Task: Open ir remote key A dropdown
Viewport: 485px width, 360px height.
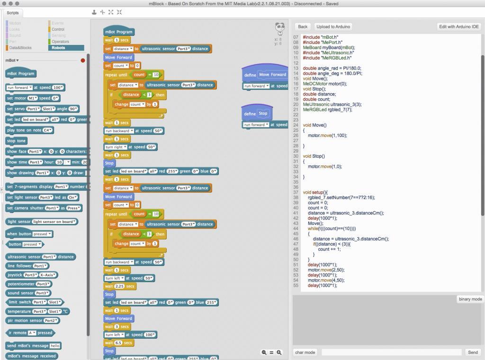Action: (x=32, y=333)
